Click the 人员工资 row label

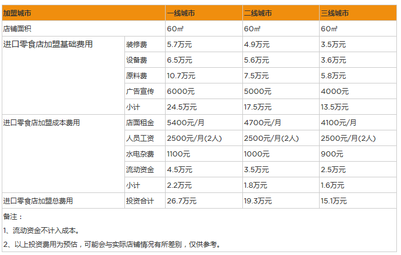tap(140, 139)
